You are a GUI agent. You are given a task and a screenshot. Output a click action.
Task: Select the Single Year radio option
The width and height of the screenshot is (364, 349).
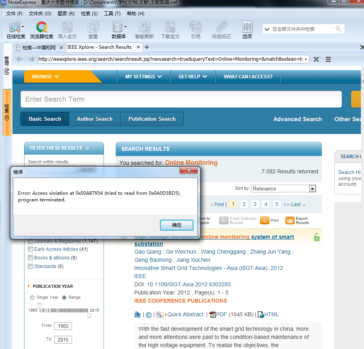(32, 298)
